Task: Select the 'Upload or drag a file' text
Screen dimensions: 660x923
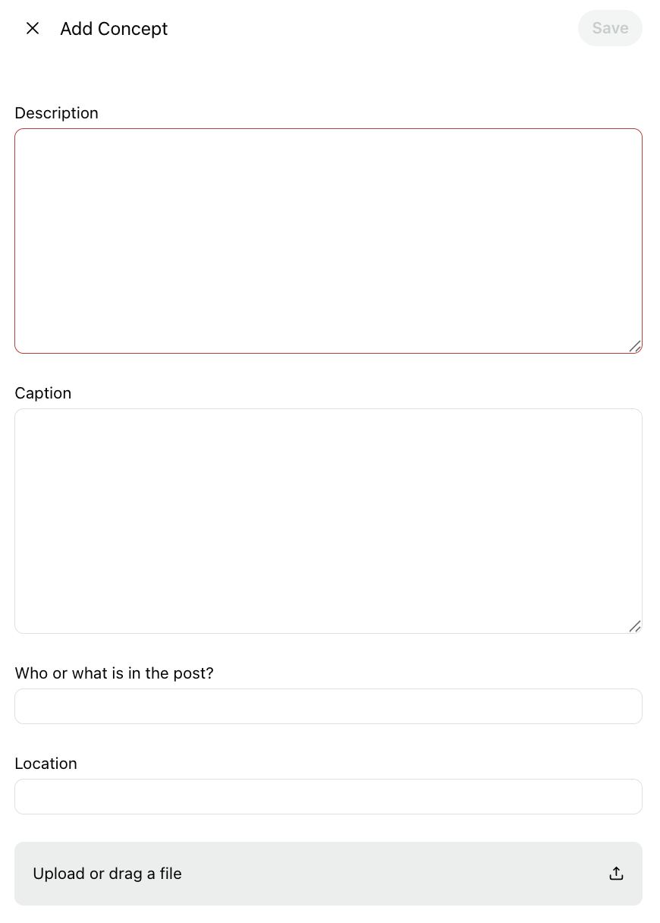Action: [x=107, y=874]
